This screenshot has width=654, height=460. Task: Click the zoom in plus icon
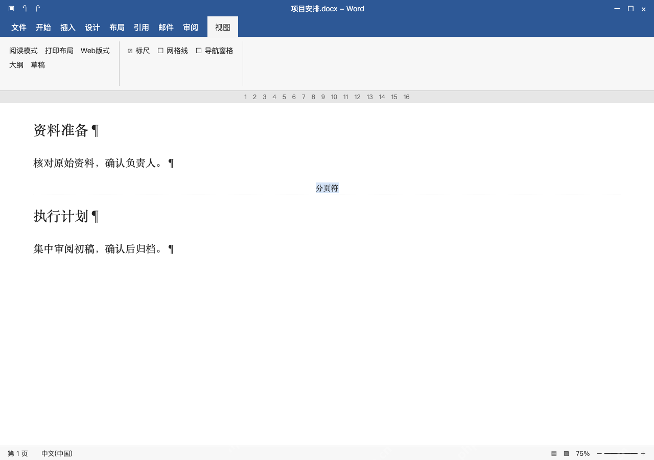[x=643, y=453]
